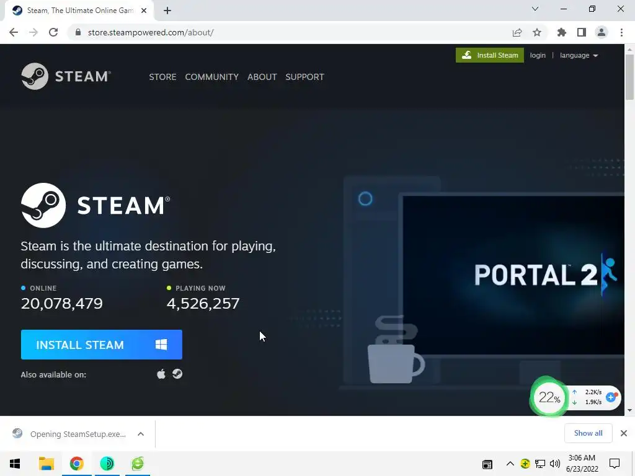Open the Chrome extensions puzzle icon
The height and width of the screenshot is (476, 635).
point(561,32)
